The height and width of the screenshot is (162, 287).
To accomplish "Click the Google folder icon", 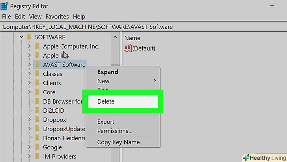I will (37, 147).
